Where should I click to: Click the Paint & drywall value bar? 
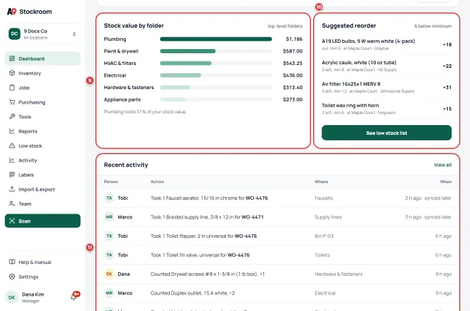coord(216,51)
